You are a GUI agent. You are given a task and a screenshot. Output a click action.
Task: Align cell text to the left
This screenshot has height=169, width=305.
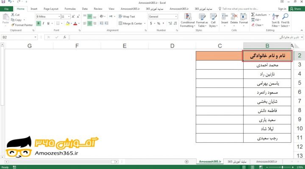click(x=85, y=24)
